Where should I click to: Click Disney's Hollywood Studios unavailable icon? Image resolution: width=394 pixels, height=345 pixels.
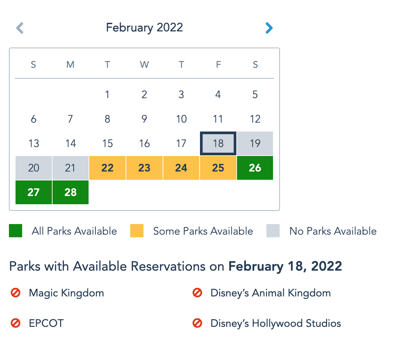[197, 323]
